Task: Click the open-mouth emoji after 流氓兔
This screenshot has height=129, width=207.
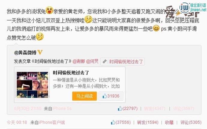Action: coord(49,10)
